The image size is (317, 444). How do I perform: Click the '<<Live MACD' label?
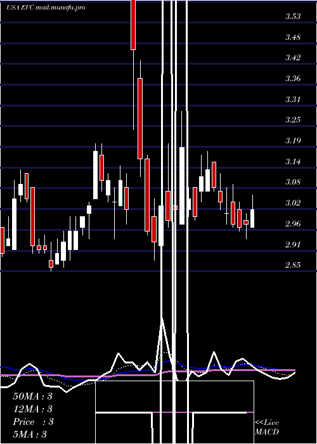(267, 428)
